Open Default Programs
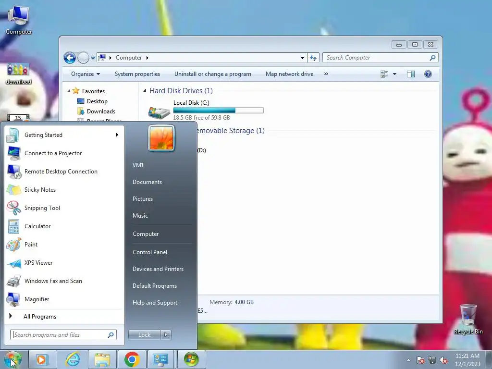Image resolution: width=492 pixels, height=369 pixels. (155, 286)
